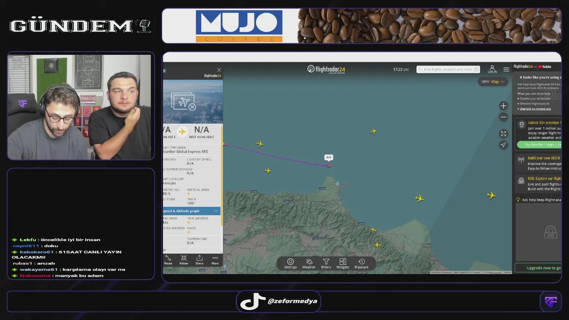The height and width of the screenshot is (320, 569).
Task: Click the 17:22 UTC clock
Action: coord(401,69)
